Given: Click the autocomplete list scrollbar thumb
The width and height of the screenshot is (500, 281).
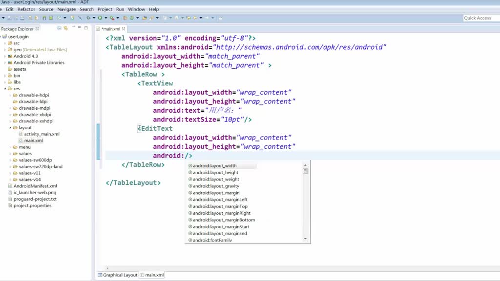Looking at the screenshot, I should [x=306, y=171].
